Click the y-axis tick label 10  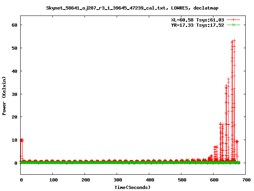tap(14, 140)
